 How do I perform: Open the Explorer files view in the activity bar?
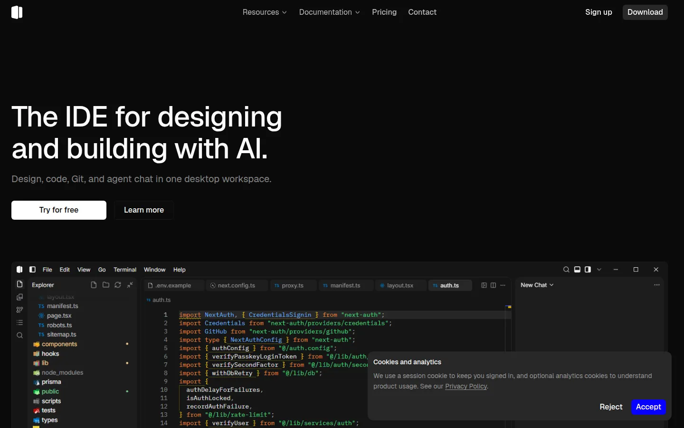20,284
